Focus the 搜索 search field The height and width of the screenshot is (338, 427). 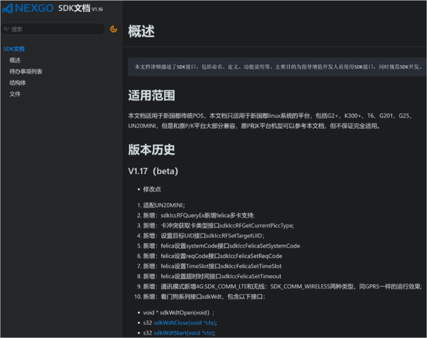[x=53, y=29]
